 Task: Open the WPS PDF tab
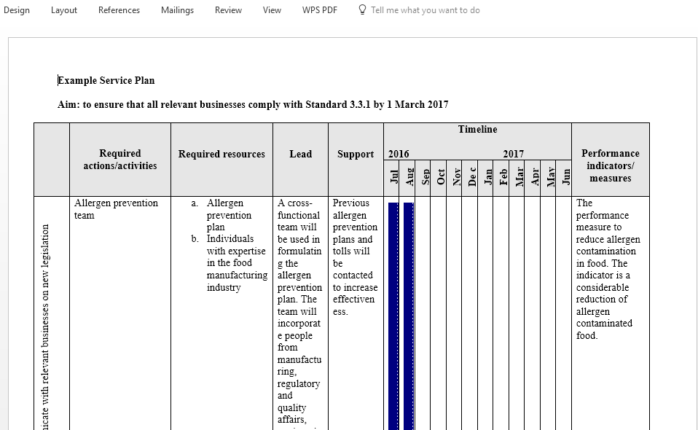tap(320, 9)
